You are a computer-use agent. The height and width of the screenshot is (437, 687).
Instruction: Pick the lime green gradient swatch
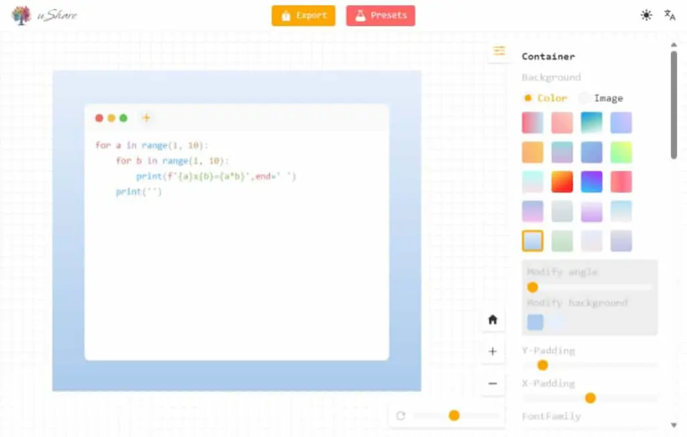(621, 152)
